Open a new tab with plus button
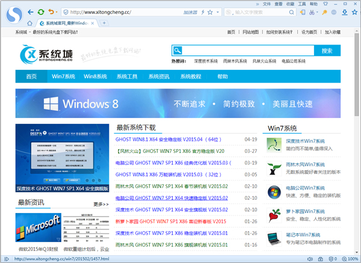This screenshot has width=361, height=263. [x=104, y=23]
